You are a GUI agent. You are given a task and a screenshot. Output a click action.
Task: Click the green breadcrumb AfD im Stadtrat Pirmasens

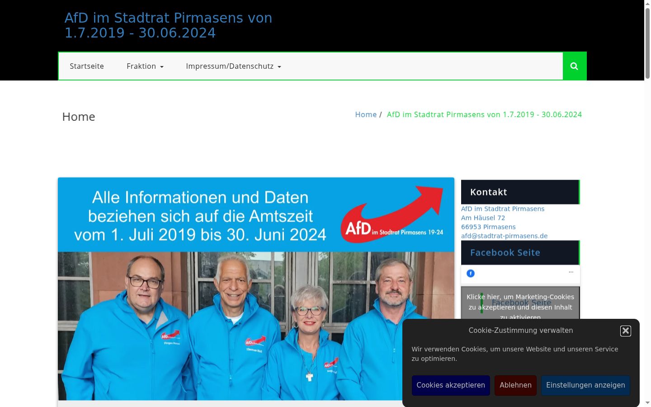click(x=484, y=114)
